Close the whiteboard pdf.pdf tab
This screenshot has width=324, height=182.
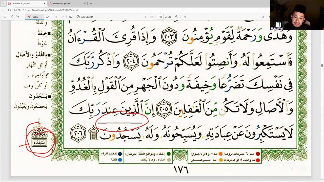pos(85,4)
